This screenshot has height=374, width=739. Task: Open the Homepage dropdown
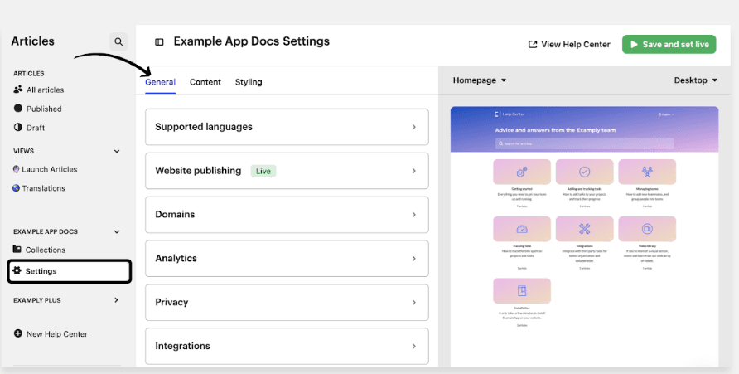[x=480, y=80]
